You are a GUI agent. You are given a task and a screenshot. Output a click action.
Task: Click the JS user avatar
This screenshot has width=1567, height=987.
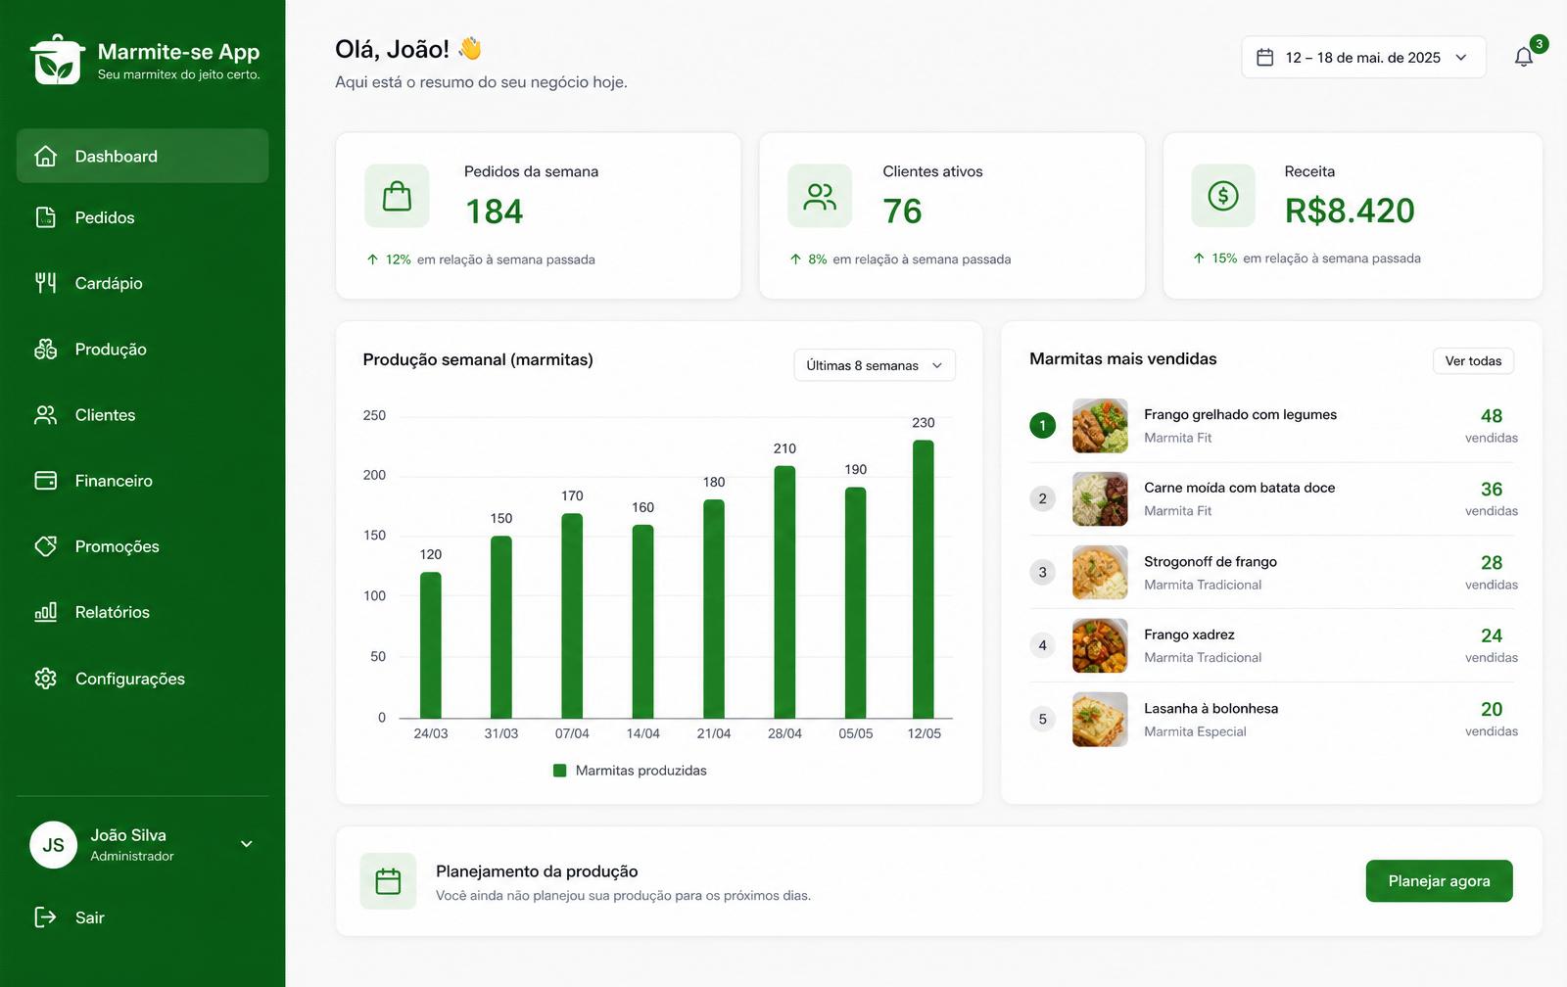[x=53, y=845]
